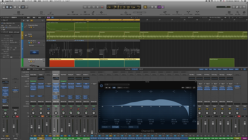
Task: Open the tracks area 編集 menu
Action: [29, 17]
